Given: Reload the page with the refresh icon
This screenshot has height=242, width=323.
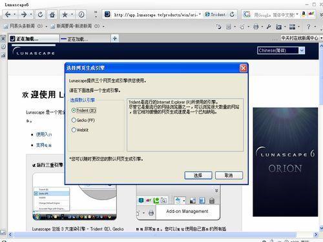Looking at the screenshot, I should pos(40,15).
